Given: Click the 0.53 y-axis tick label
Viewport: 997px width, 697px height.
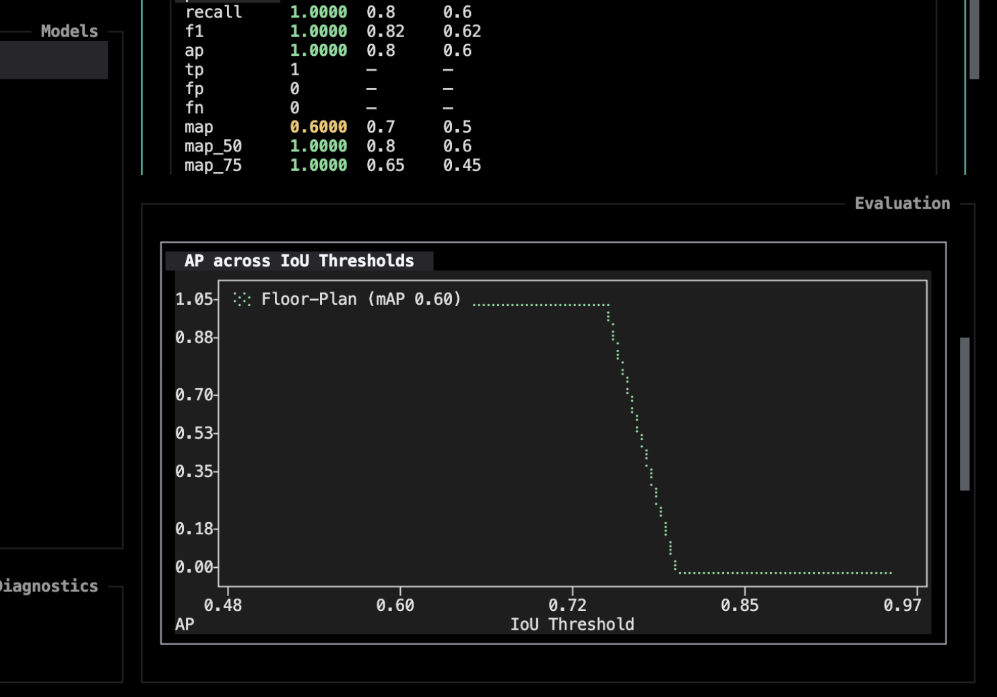Looking at the screenshot, I should tap(194, 433).
